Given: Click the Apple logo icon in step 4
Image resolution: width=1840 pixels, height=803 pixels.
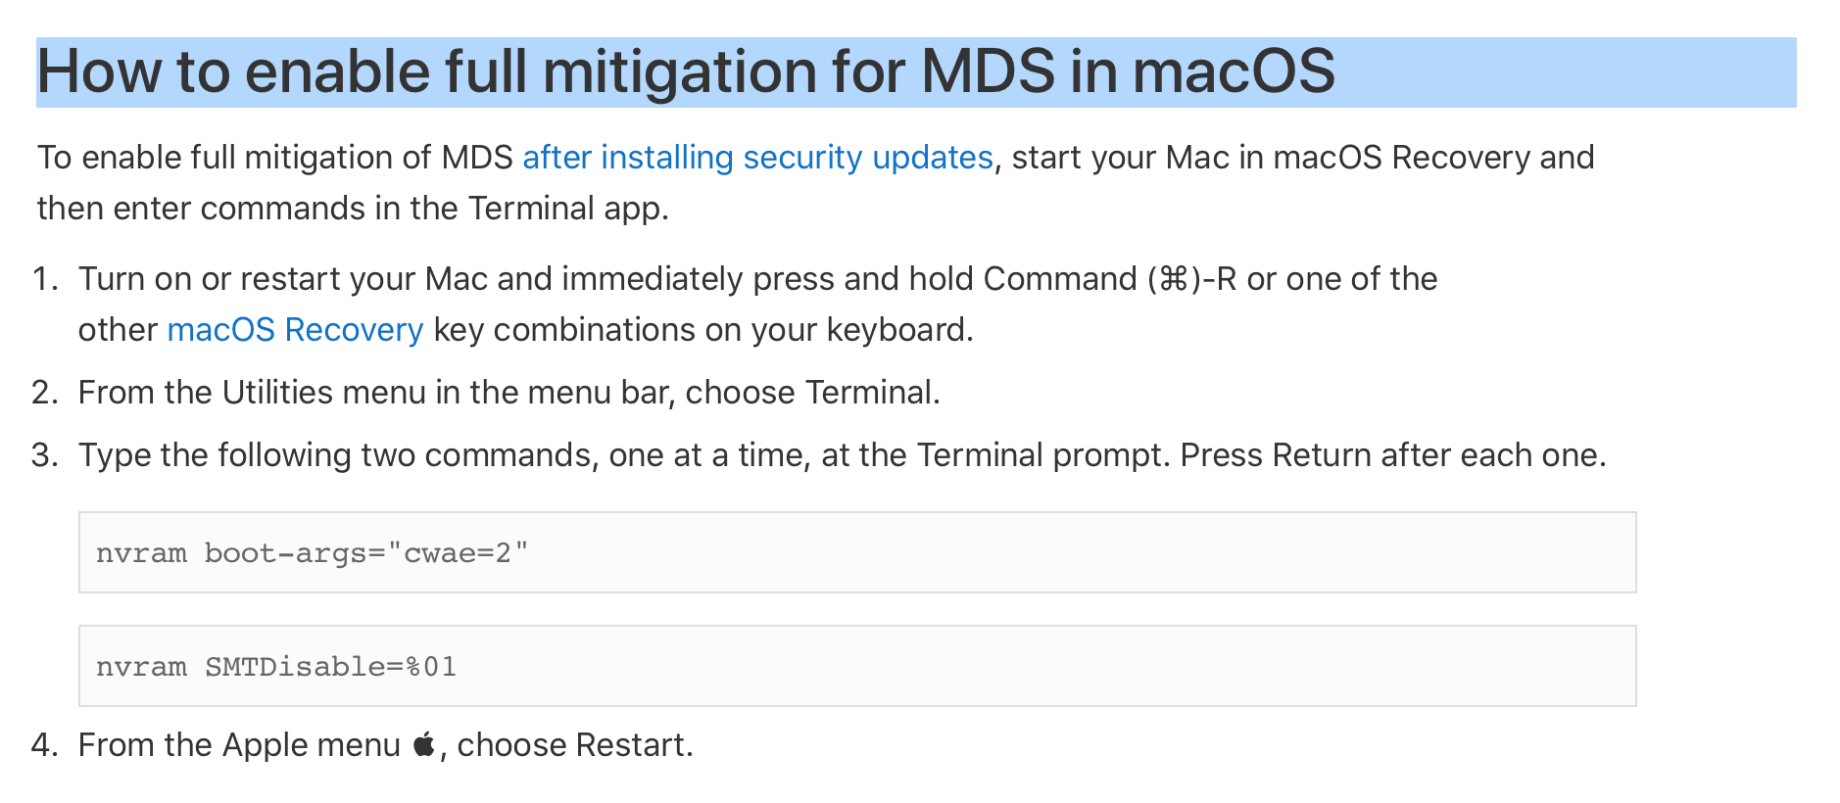Looking at the screenshot, I should pos(423,745).
